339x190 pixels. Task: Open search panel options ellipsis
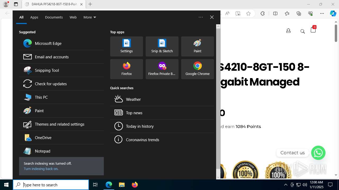tap(201, 17)
